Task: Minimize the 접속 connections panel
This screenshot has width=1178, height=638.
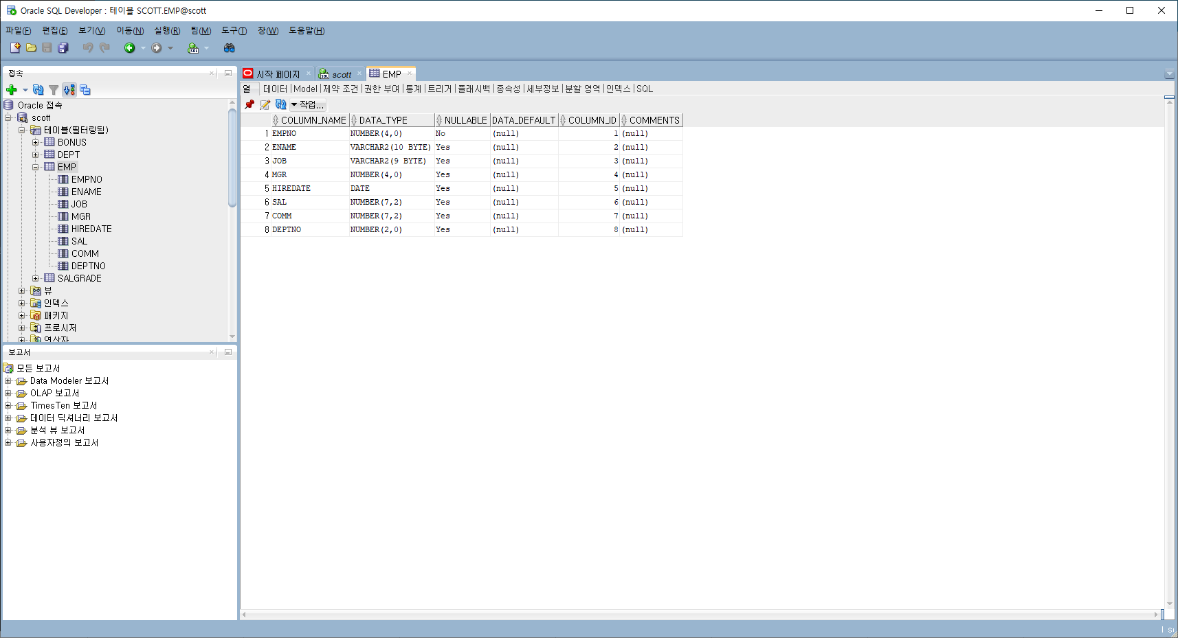Action: point(228,73)
